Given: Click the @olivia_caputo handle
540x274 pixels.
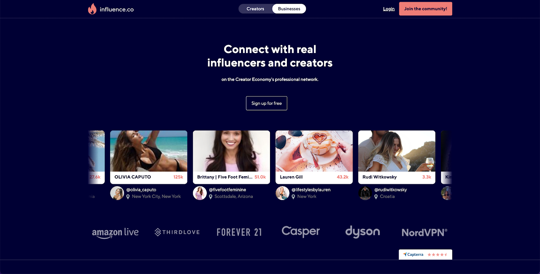Looking at the screenshot, I should point(141,190).
